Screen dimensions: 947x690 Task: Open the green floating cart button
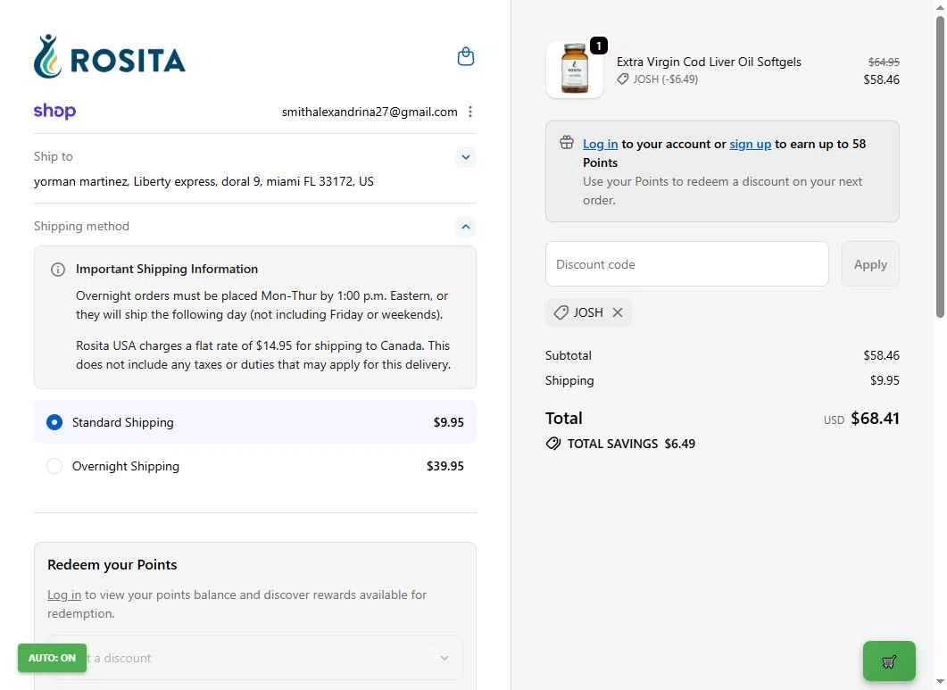pyautogui.click(x=889, y=661)
